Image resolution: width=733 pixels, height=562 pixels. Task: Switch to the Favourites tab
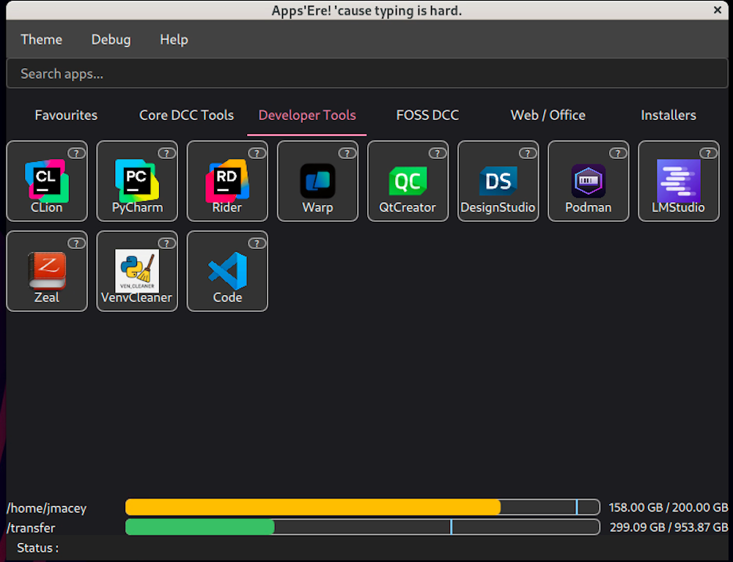pos(66,115)
